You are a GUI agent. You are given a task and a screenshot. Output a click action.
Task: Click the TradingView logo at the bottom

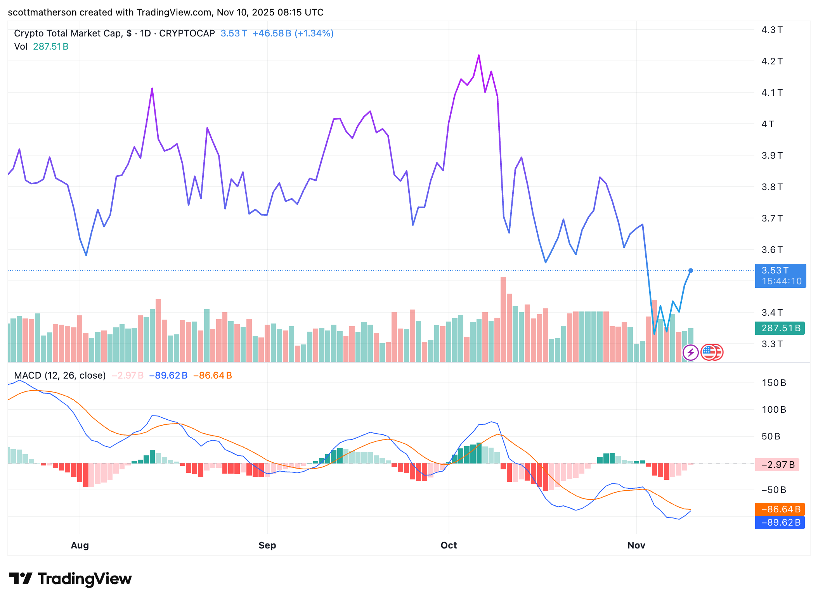coord(20,578)
